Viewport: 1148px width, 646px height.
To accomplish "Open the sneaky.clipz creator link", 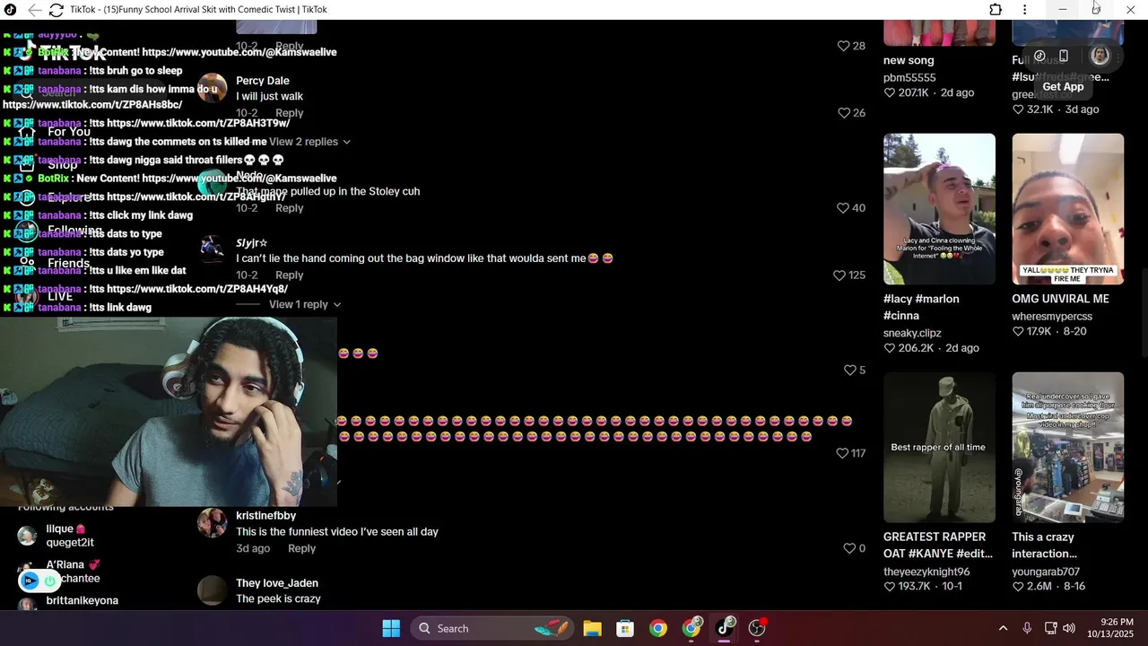I will pyautogui.click(x=912, y=333).
